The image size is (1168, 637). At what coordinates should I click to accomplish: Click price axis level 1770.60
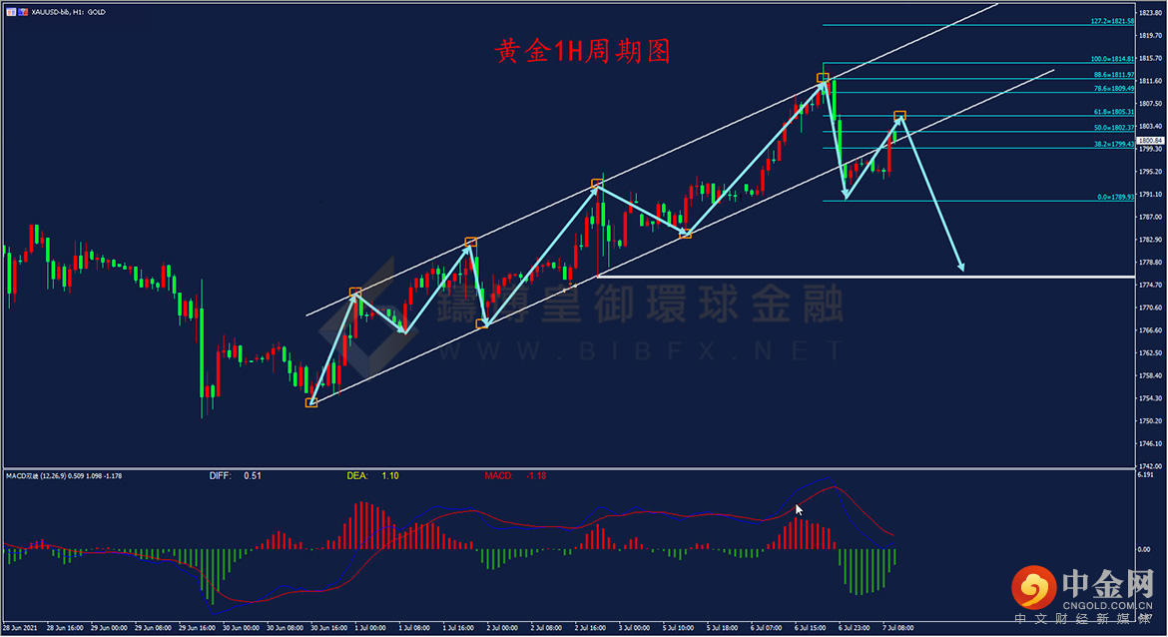point(1150,307)
